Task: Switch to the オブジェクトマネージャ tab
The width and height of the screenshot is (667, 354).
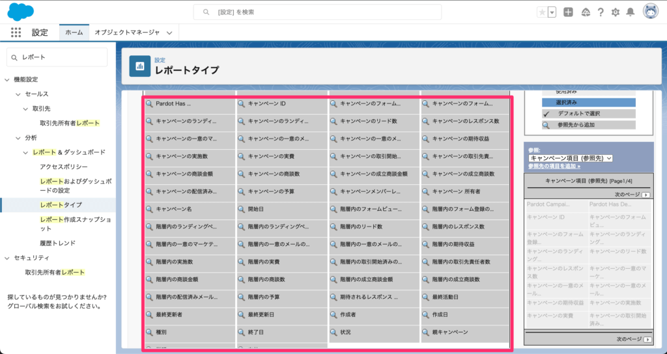Action: click(127, 33)
